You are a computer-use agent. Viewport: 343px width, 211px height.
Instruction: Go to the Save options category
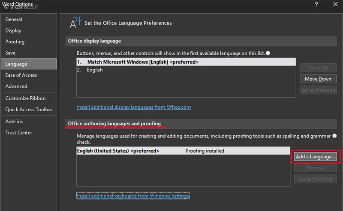[x=10, y=53]
